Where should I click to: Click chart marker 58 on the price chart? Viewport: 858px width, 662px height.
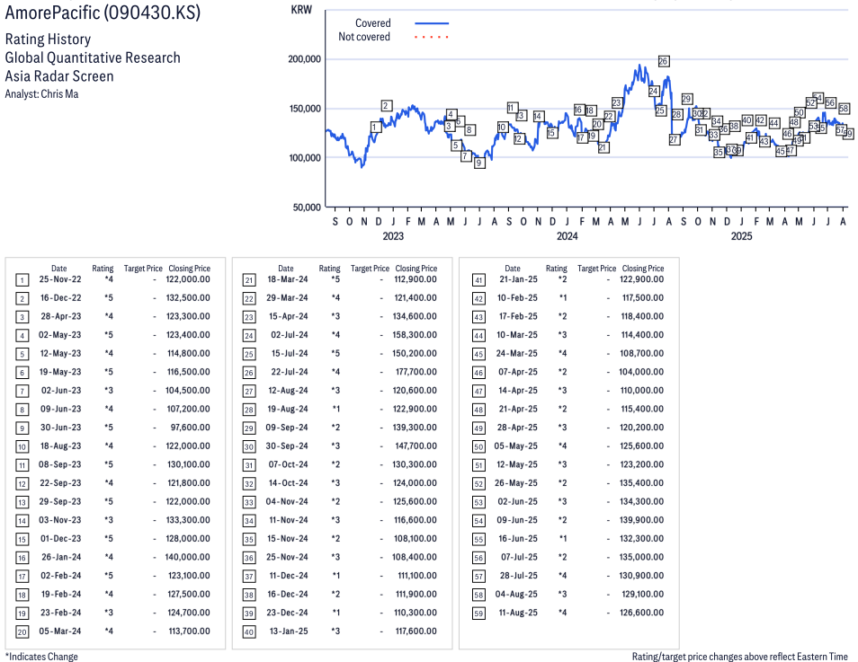[x=844, y=109]
